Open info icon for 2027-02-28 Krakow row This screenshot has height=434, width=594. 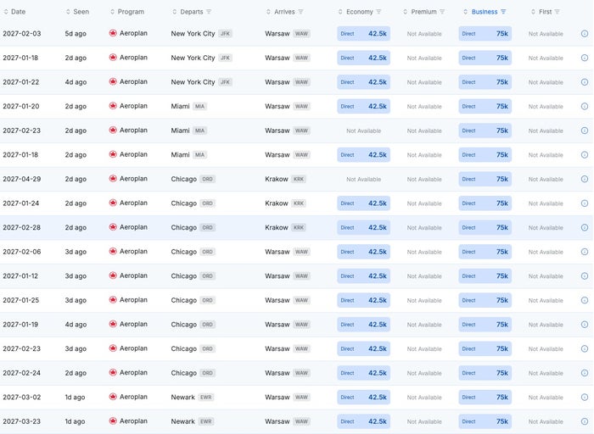584,227
